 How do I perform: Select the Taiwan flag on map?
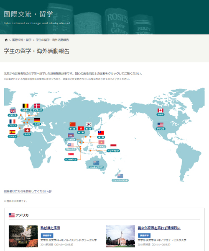(x=101, y=133)
